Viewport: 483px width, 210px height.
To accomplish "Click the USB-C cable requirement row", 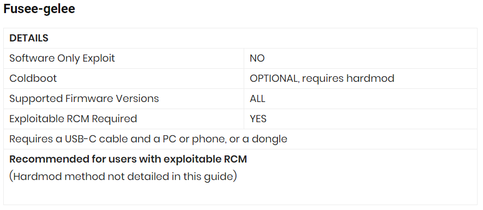I will pos(240,139).
